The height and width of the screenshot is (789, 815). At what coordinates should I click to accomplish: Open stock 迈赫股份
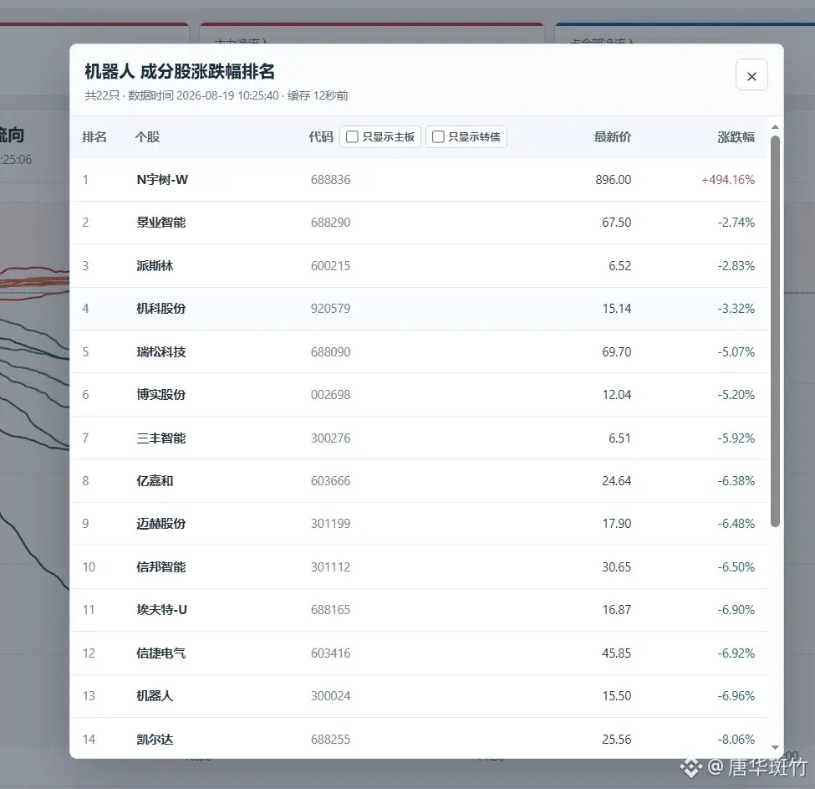tap(161, 524)
